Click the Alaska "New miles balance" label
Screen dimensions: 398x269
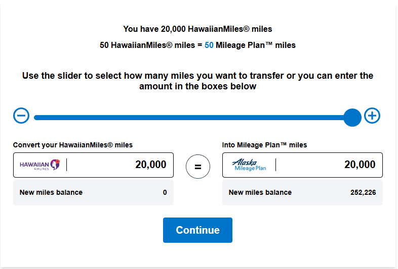pyautogui.click(x=260, y=192)
